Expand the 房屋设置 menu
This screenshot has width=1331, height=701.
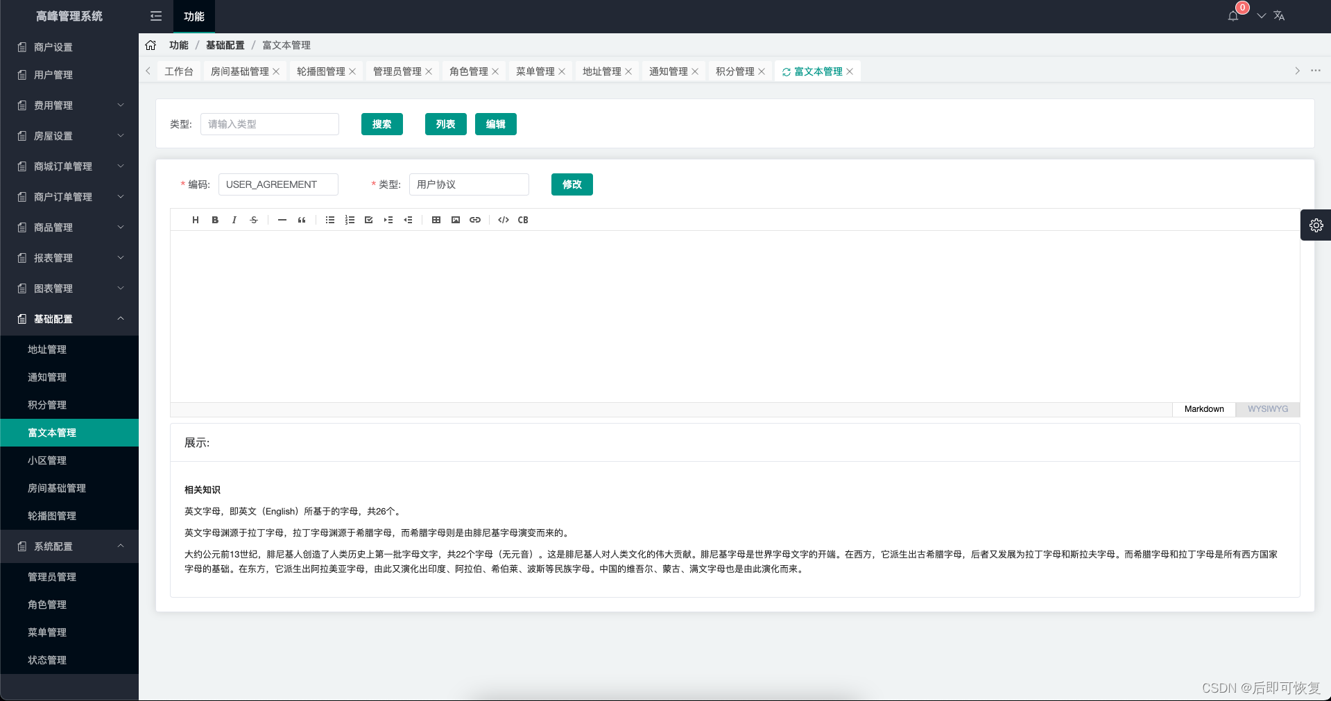point(69,136)
